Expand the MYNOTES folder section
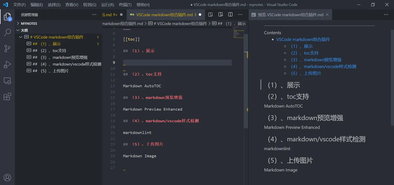The image size is (394, 185). tap(18, 23)
